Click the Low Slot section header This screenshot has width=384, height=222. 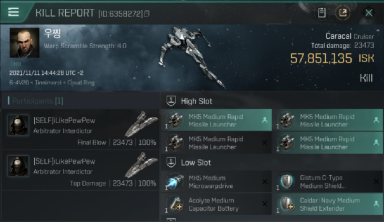pyautogui.click(x=196, y=163)
